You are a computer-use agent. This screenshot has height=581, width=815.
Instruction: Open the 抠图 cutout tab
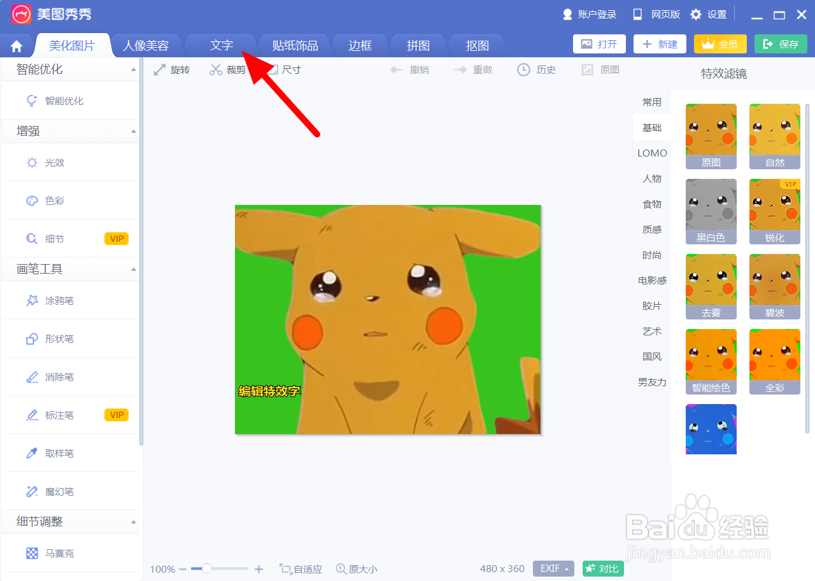pos(477,46)
